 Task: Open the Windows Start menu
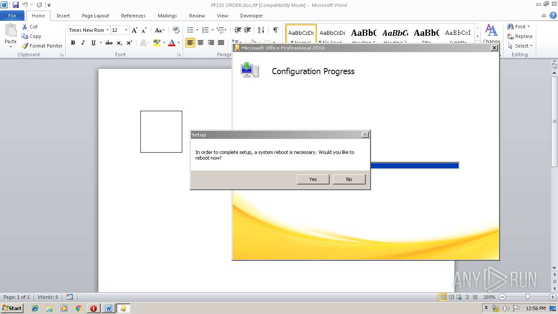pos(12,308)
